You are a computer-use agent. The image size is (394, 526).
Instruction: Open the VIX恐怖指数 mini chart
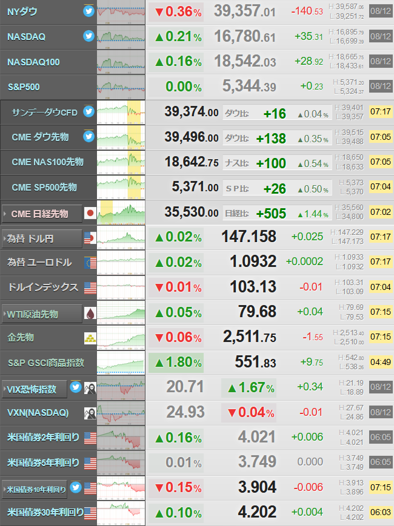click(121, 388)
